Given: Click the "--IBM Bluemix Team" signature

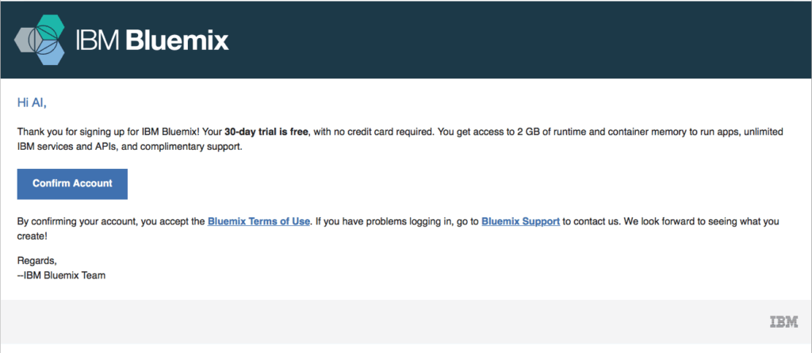Looking at the screenshot, I should click(61, 275).
